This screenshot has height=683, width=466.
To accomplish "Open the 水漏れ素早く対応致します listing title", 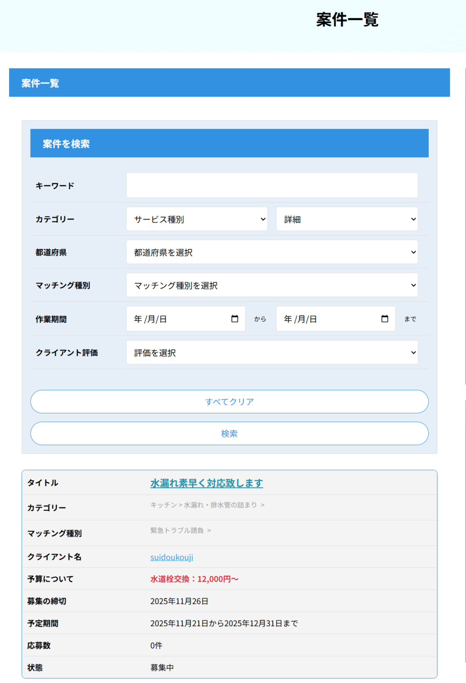I will 206,483.
